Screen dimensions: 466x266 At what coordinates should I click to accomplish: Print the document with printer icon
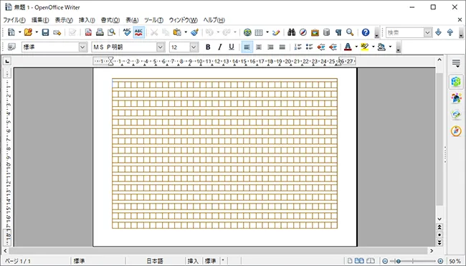pyautogui.click(x=100, y=32)
